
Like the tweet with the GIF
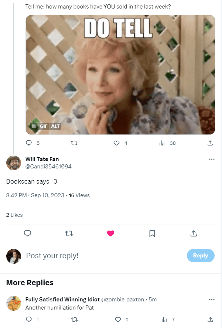[117, 143]
